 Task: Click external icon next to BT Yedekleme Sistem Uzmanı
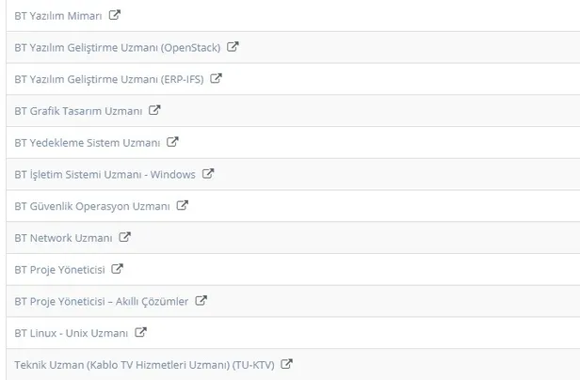(172, 142)
